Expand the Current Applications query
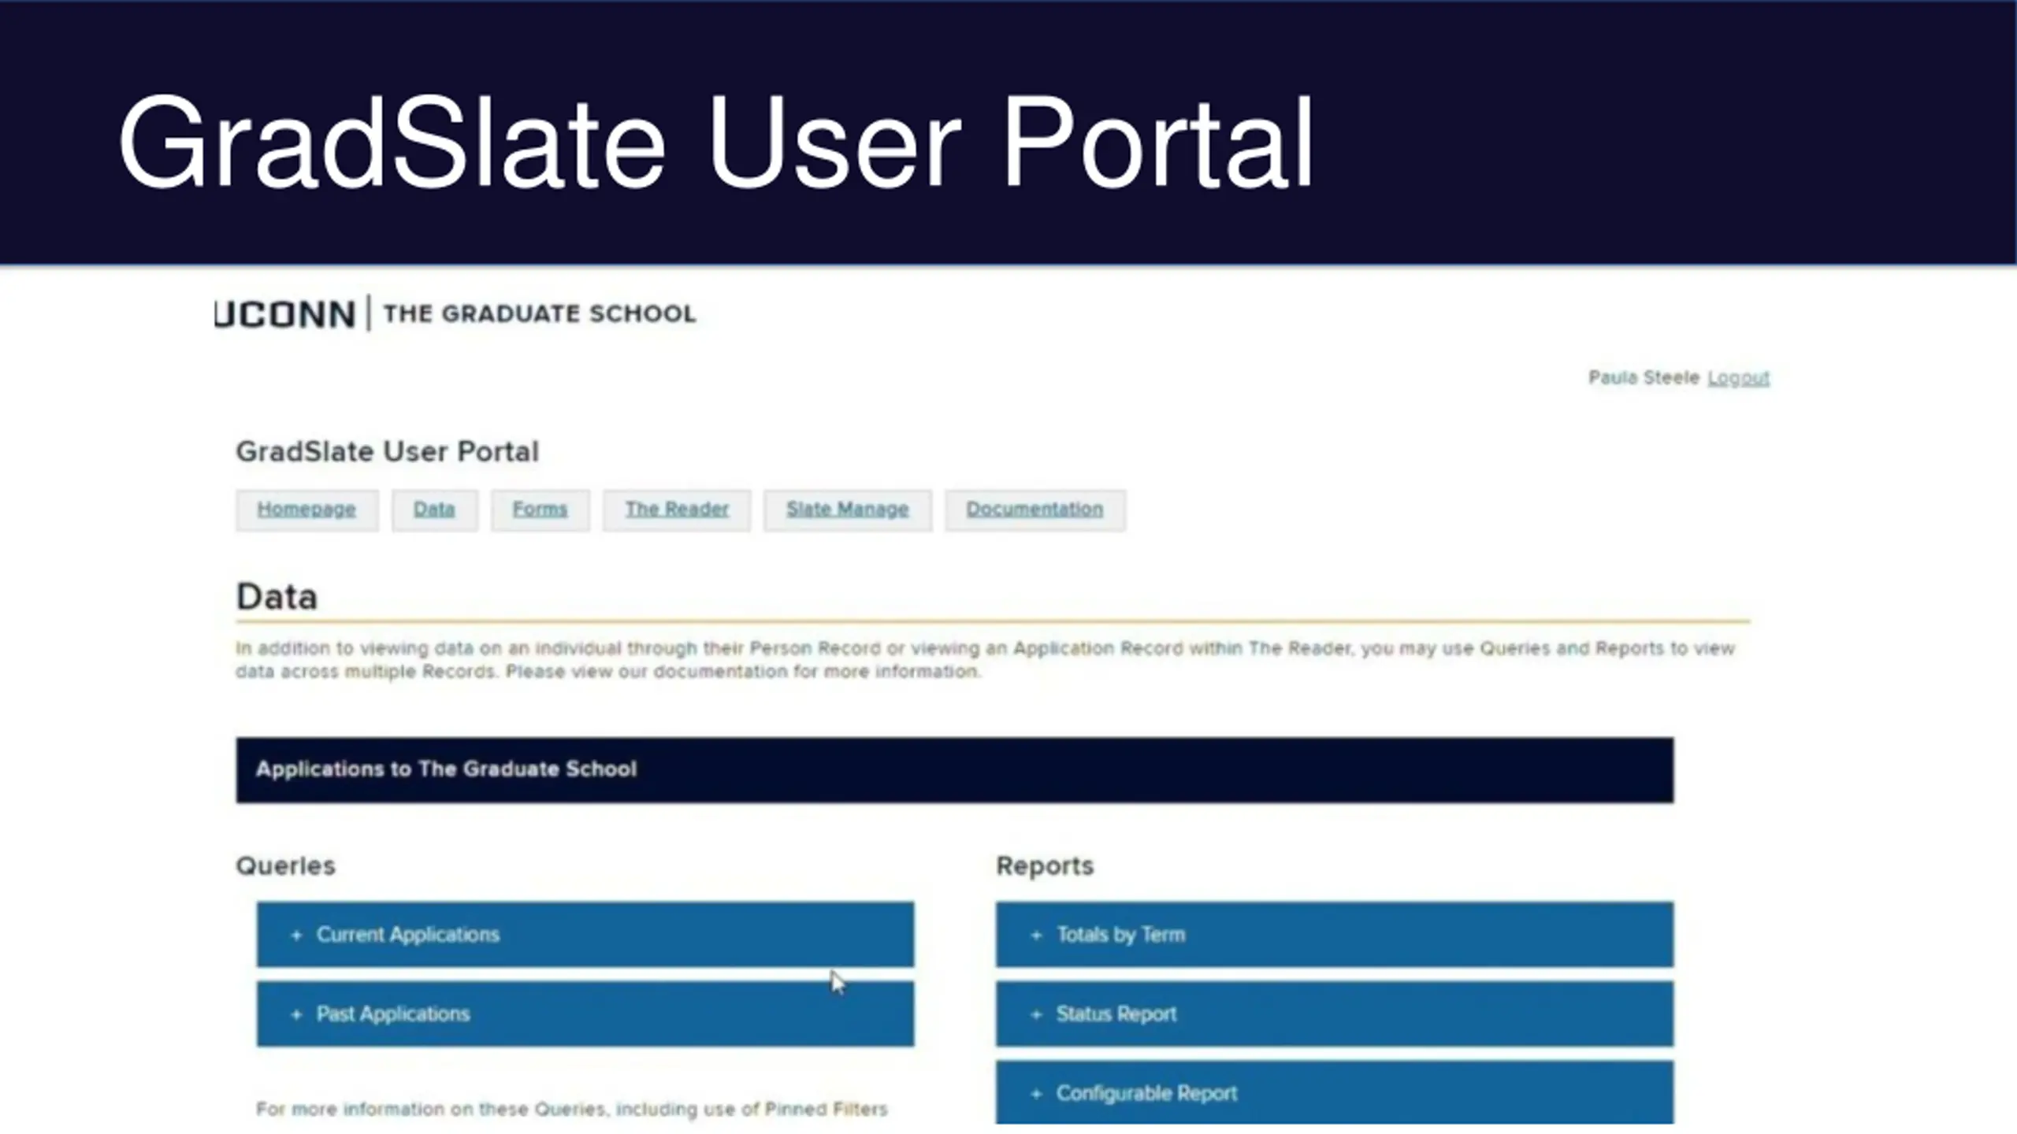The image size is (2017, 1134). [x=585, y=934]
